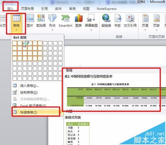Open the 页脚 footer dropdown
The height and width of the screenshot is (145, 166).
(156, 22)
